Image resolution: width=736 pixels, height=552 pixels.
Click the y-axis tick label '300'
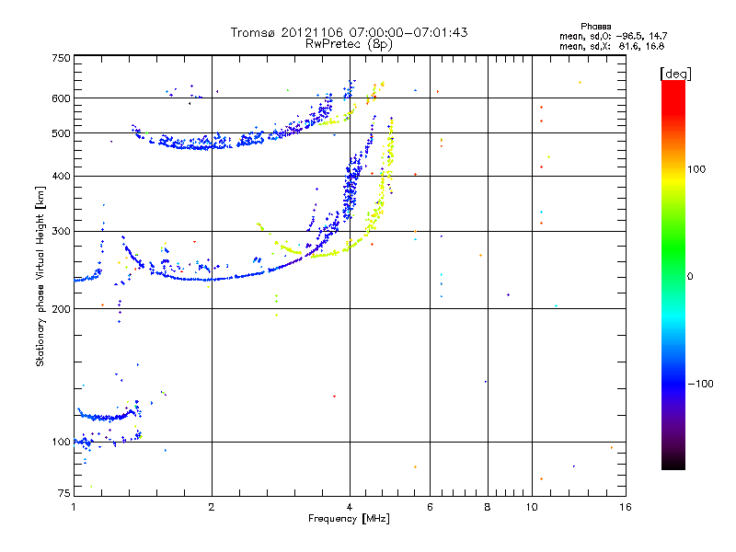[61, 231]
